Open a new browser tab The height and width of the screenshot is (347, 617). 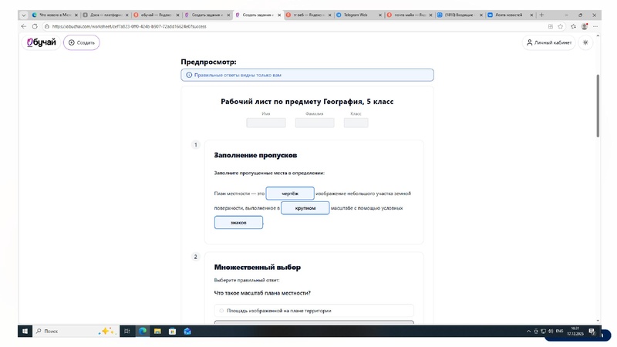pos(542,15)
